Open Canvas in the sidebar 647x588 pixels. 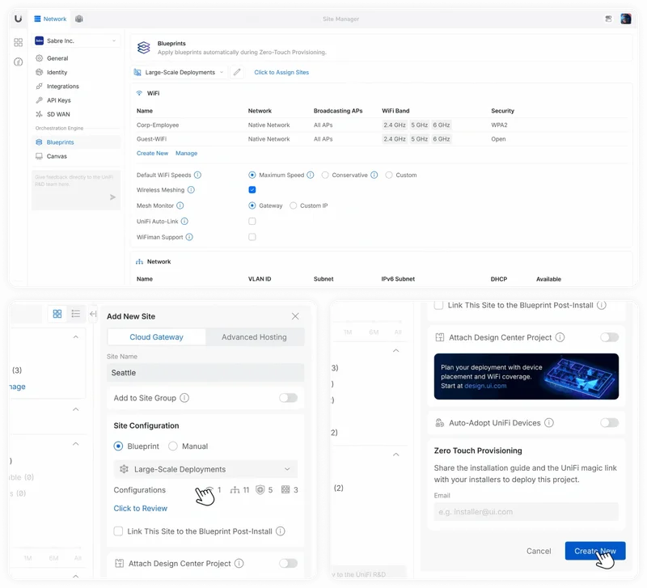click(57, 156)
